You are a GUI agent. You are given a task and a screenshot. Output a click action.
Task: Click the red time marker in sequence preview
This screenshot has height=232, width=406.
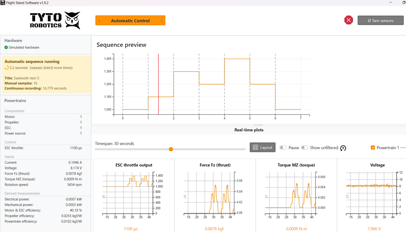click(159, 84)
